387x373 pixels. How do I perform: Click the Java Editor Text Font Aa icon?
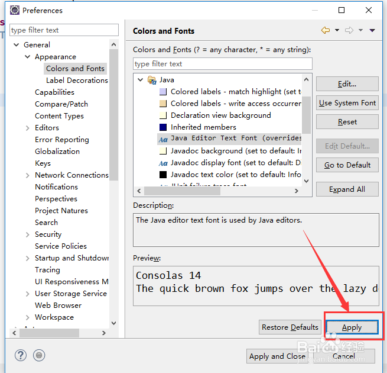(x=163, y=140)
